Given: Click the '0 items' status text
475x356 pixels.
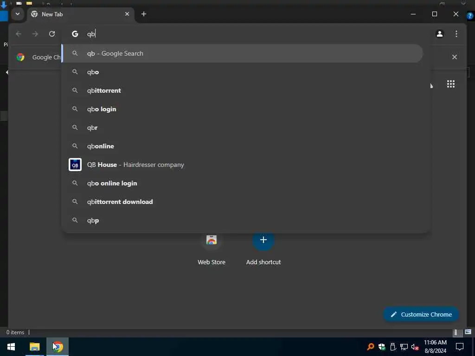Looking at the screenshot, I should [x=15, y=332].
